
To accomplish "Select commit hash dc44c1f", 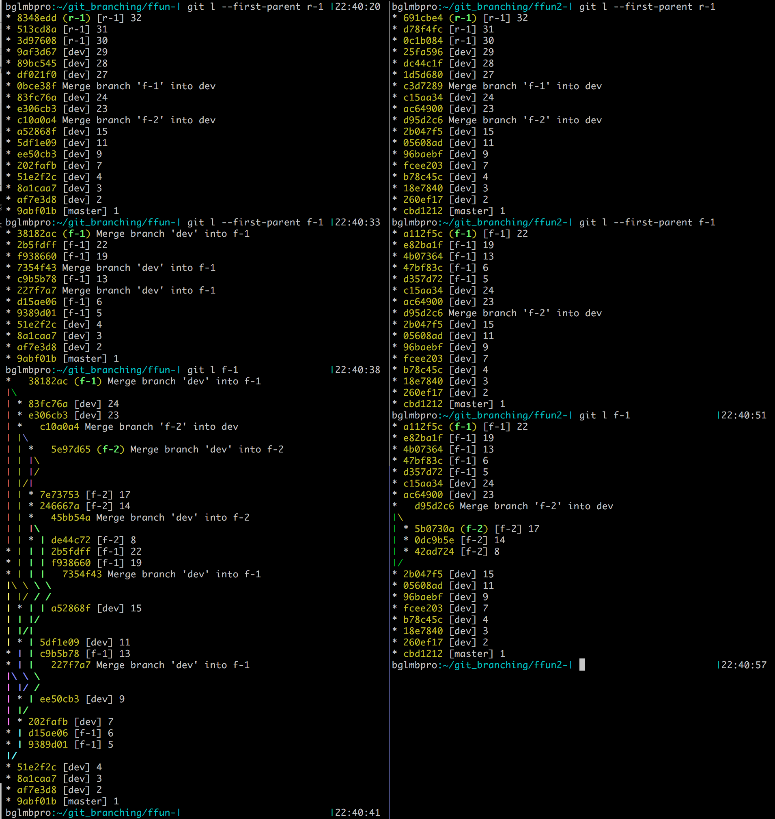I will point(423,63).
